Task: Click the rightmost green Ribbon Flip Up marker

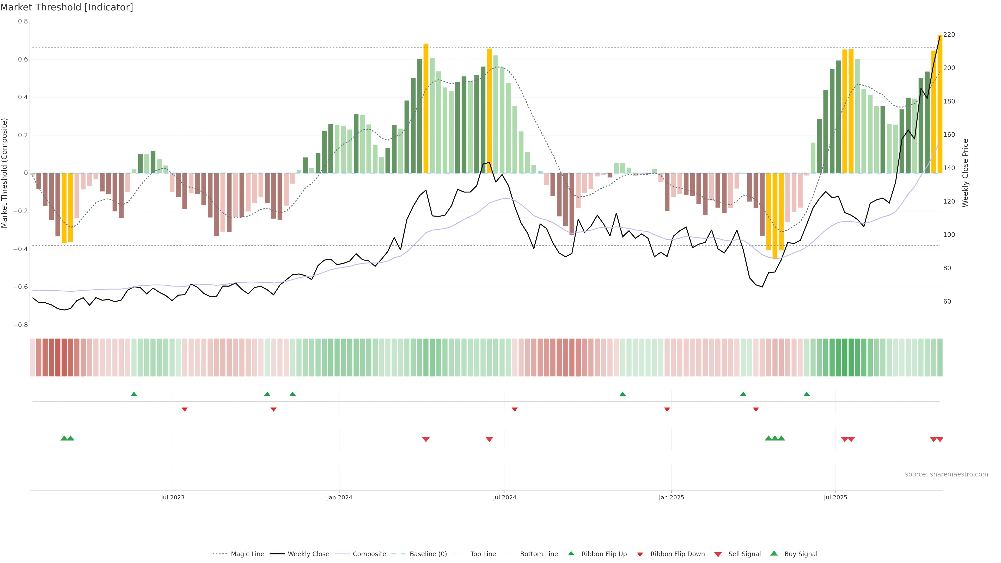Action: click(x=806, y=394)
